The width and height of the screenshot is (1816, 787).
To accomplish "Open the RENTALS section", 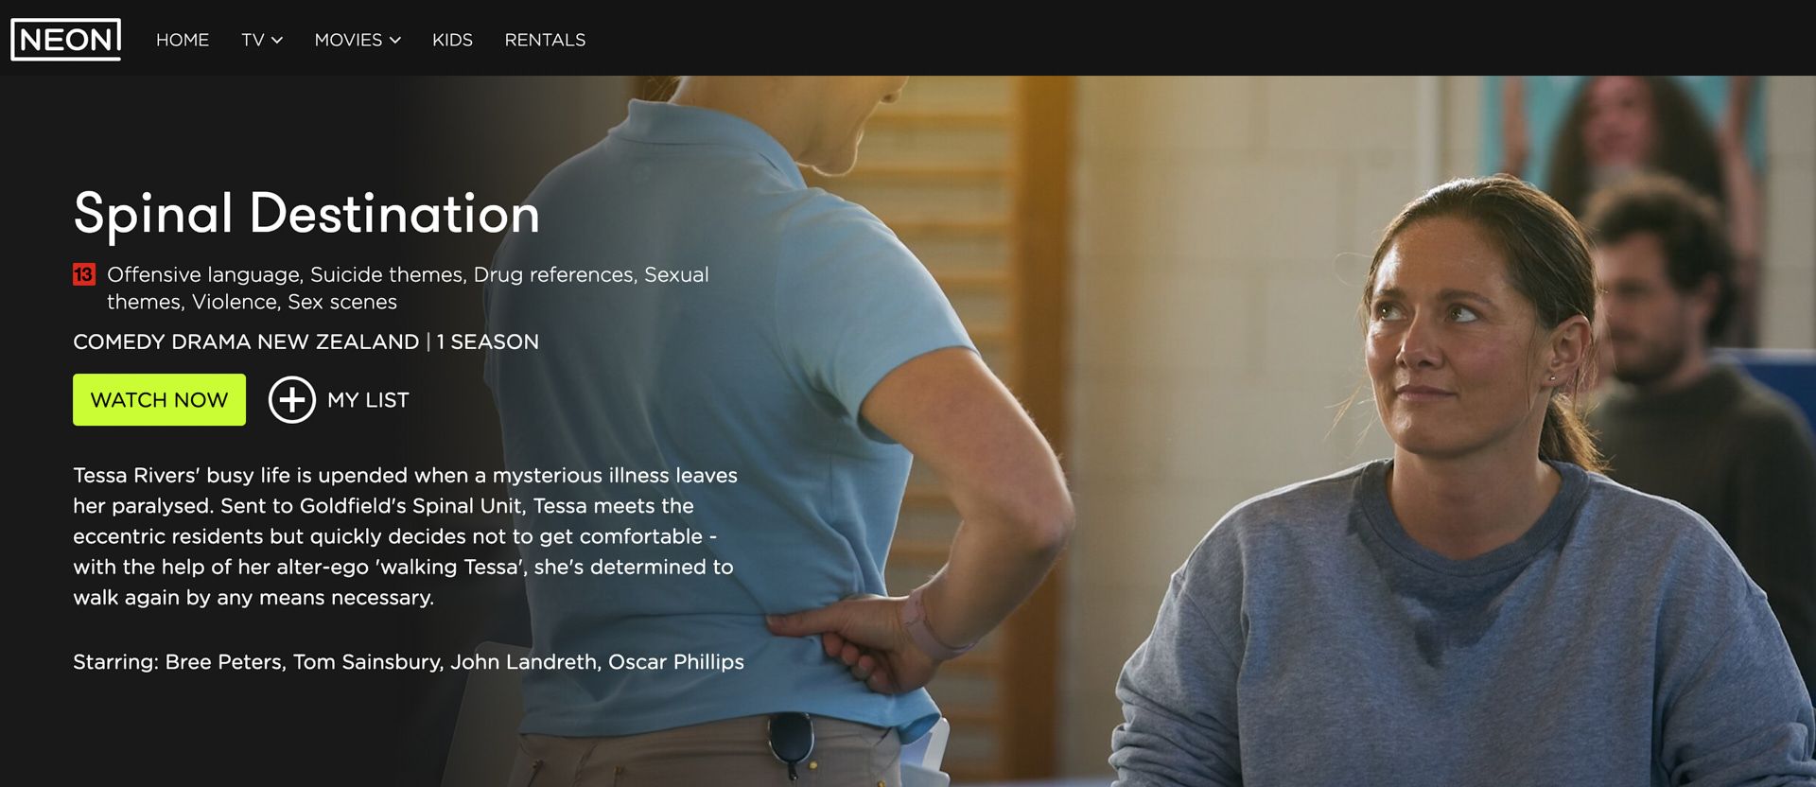I will click(x=545, y=40).
